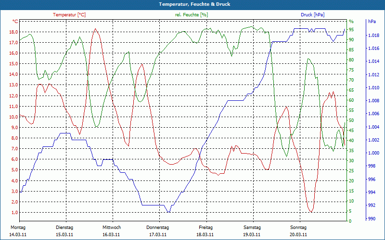The image size is (385, 240).
Task: Click the date '18.03.11'
Action: click(205, 235)
